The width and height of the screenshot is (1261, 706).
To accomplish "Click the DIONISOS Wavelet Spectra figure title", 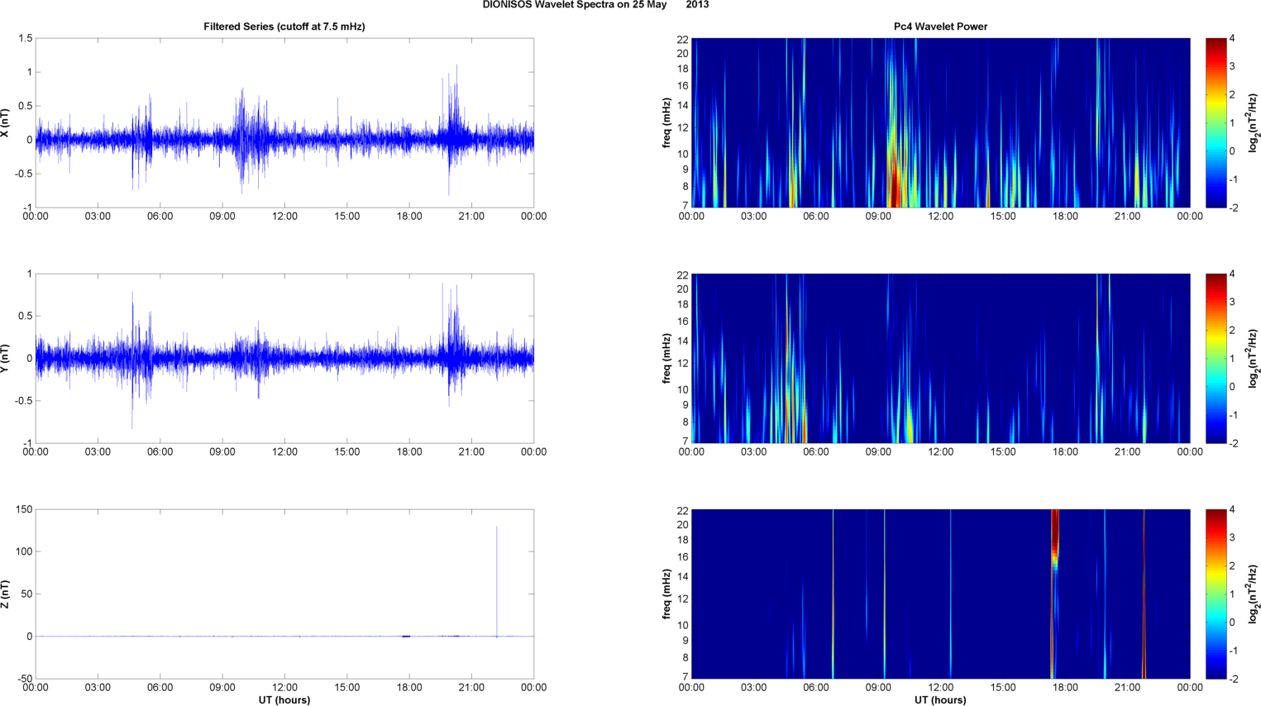I will tap(595, 5).
